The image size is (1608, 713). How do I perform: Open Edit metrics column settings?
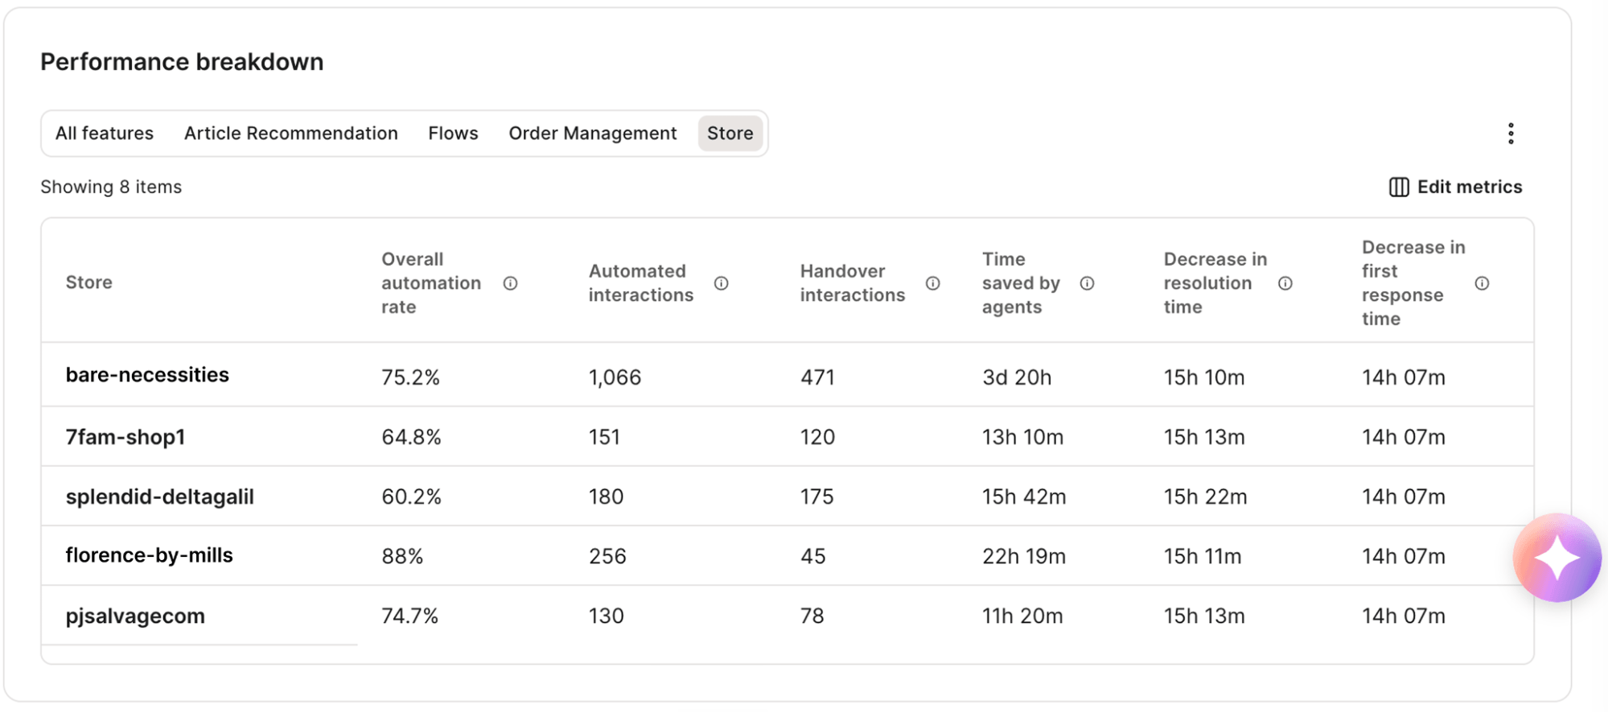1455,187
